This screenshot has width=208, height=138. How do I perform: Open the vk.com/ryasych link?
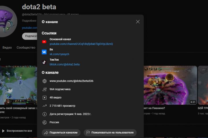[x=59, y=54]
